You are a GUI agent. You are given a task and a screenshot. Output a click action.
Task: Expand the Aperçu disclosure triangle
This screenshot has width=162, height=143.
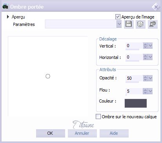click(8, 17)
